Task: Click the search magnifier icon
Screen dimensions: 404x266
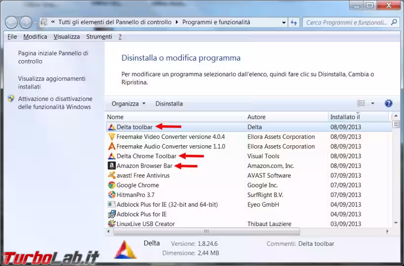Action: (394, 22)
